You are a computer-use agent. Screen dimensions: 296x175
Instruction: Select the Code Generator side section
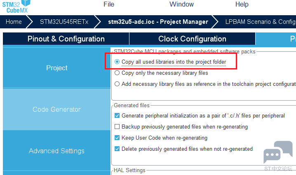pyautogui.click(x=56, y=109)
